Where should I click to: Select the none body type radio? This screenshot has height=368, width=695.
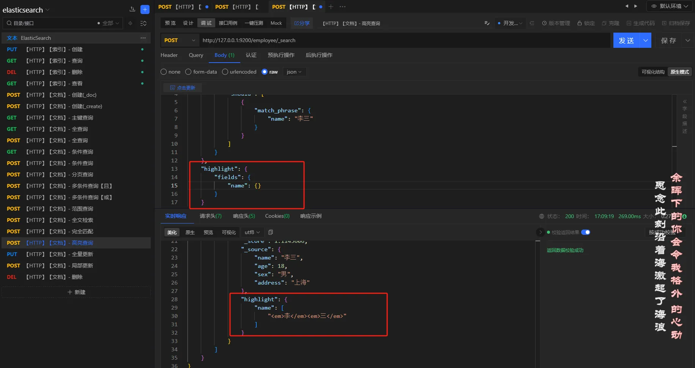click(164, 72)
